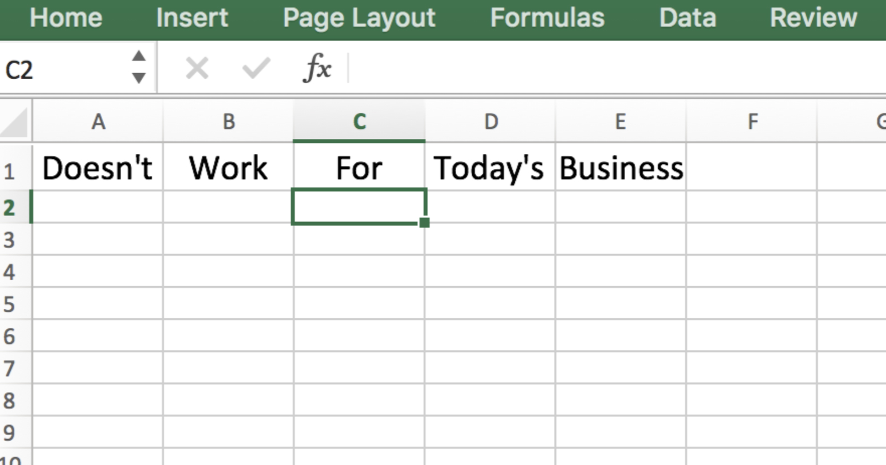Select column header C
The height and width of the screenshot is (465, 886).
coord(359,121)
